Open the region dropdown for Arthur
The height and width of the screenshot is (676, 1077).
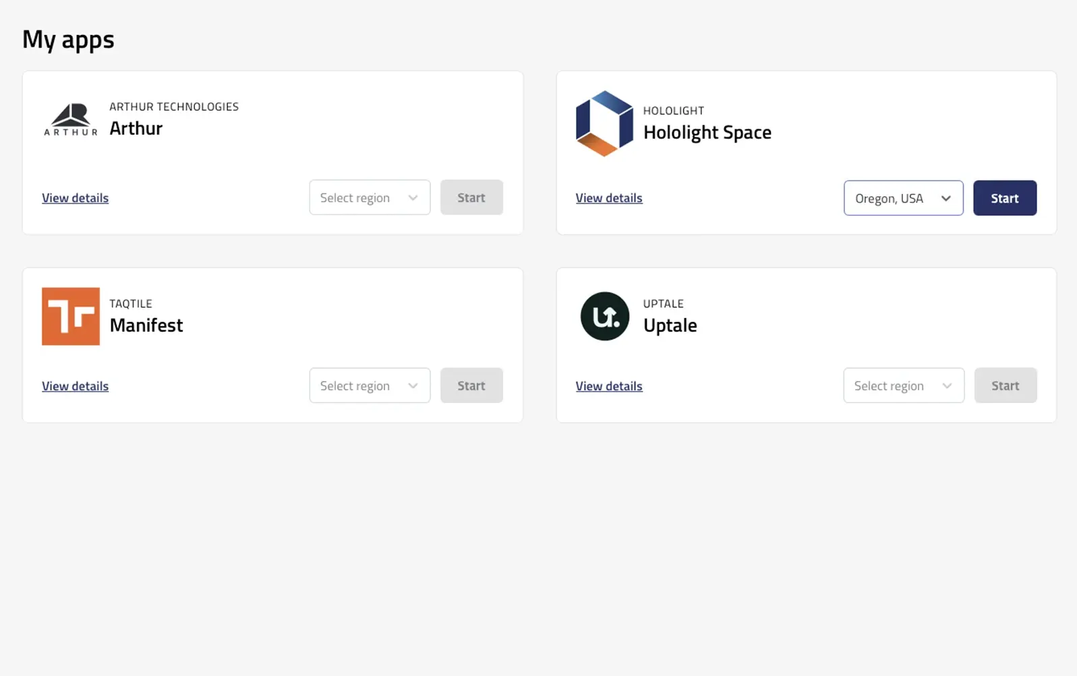370,197
